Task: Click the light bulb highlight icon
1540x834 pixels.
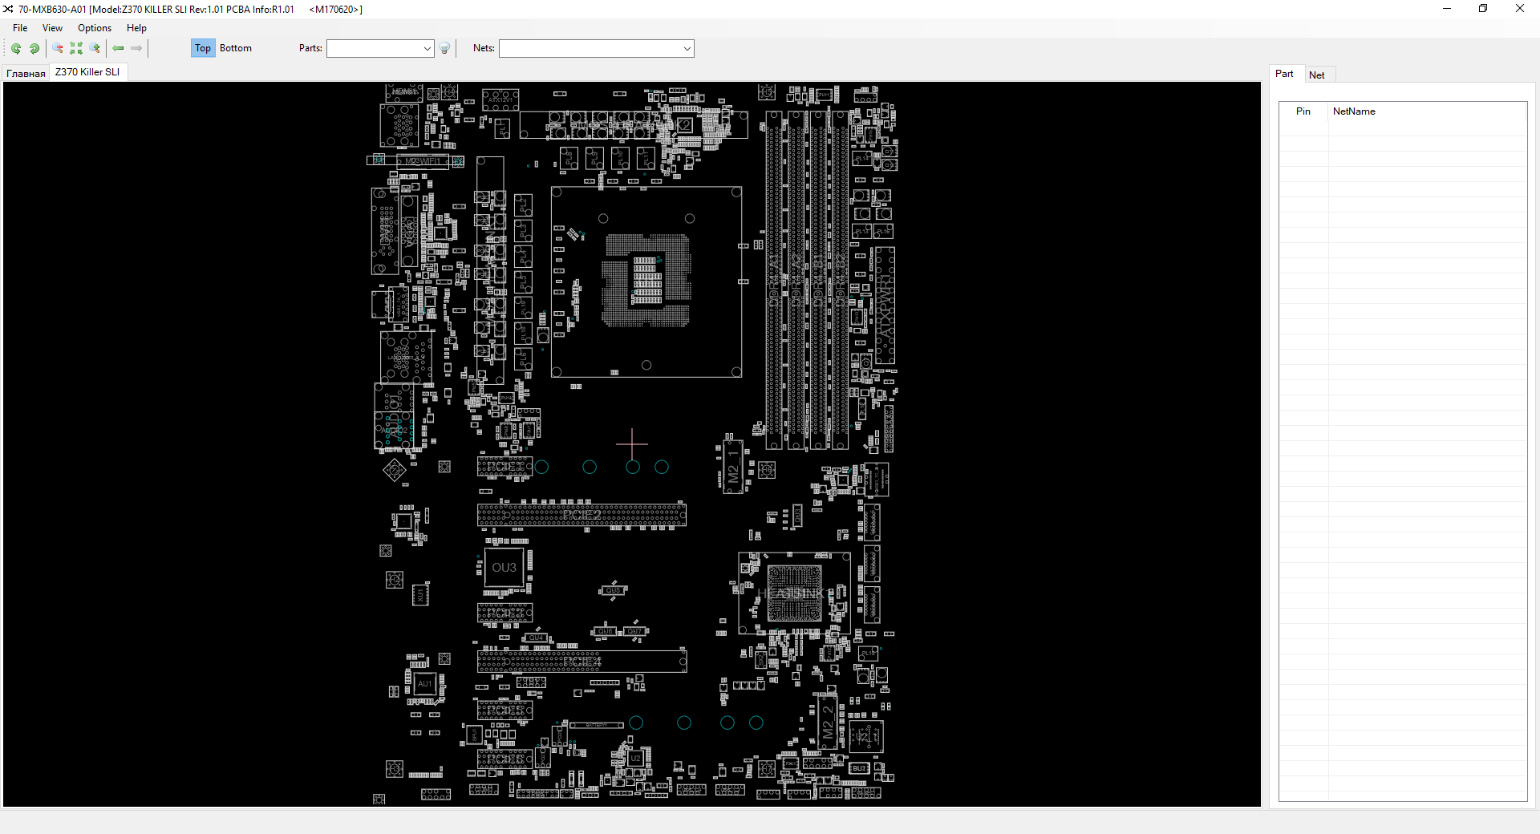Action: (x=445, y=49)
